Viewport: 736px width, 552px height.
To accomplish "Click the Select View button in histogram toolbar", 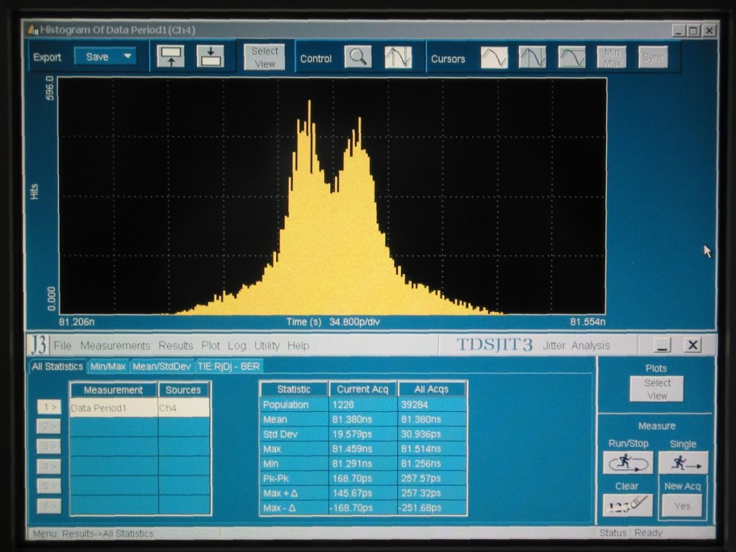I will [264, 57].
